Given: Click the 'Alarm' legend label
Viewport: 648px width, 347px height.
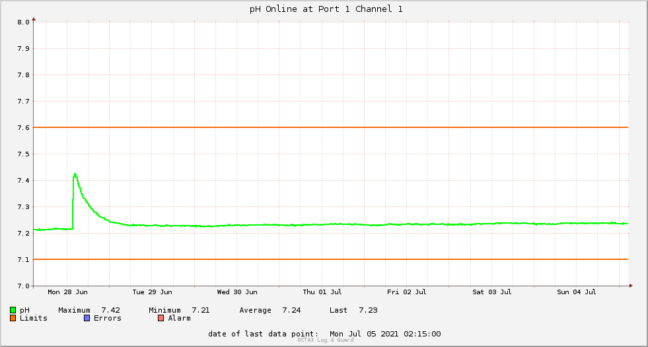Looking at the screenshot, I should coord(180,318).
